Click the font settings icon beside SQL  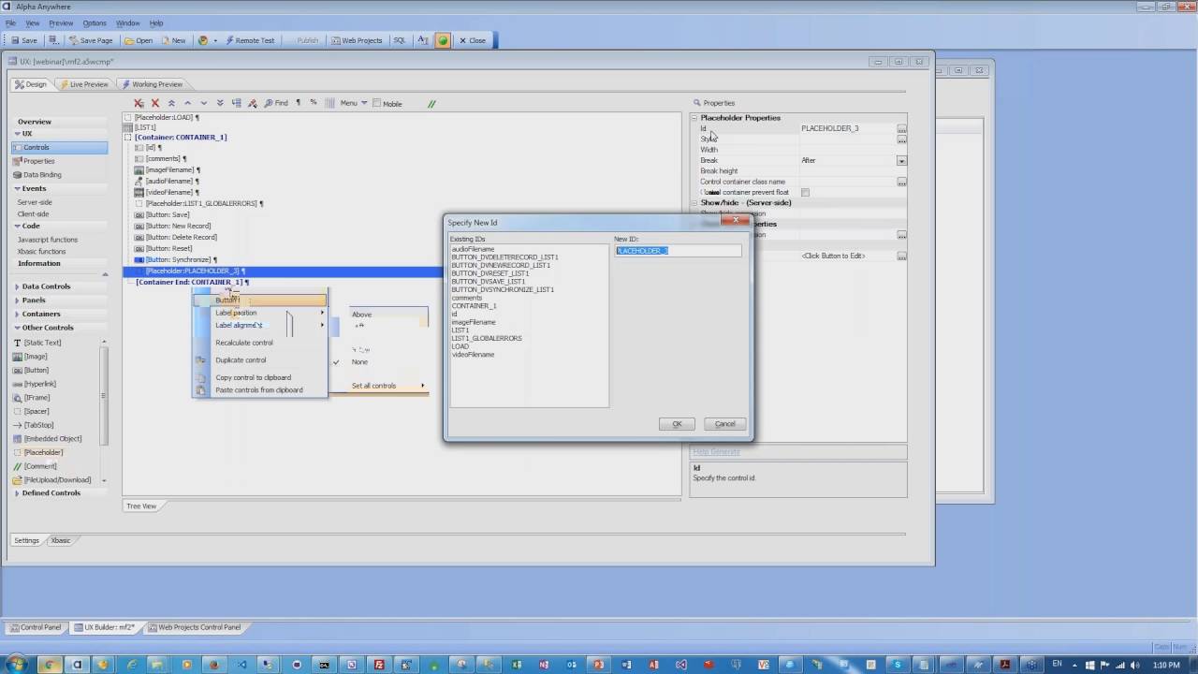pos(422,40)
